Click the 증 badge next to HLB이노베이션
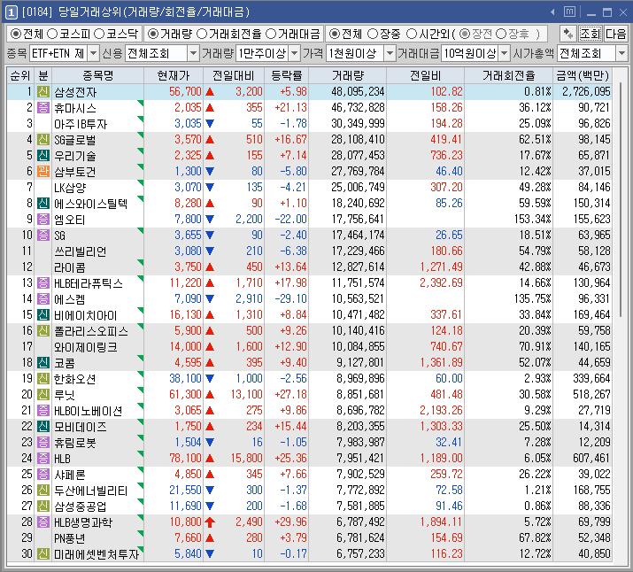This screenshot has width=633, height=572. coord(43,411)
